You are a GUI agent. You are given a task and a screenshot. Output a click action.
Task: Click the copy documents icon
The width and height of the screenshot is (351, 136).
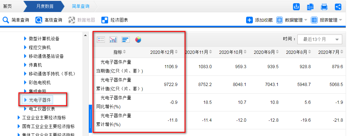[310, 6]
